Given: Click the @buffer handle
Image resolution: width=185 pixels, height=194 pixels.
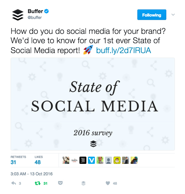Looking at the screenshot, I should coord(35,18).
